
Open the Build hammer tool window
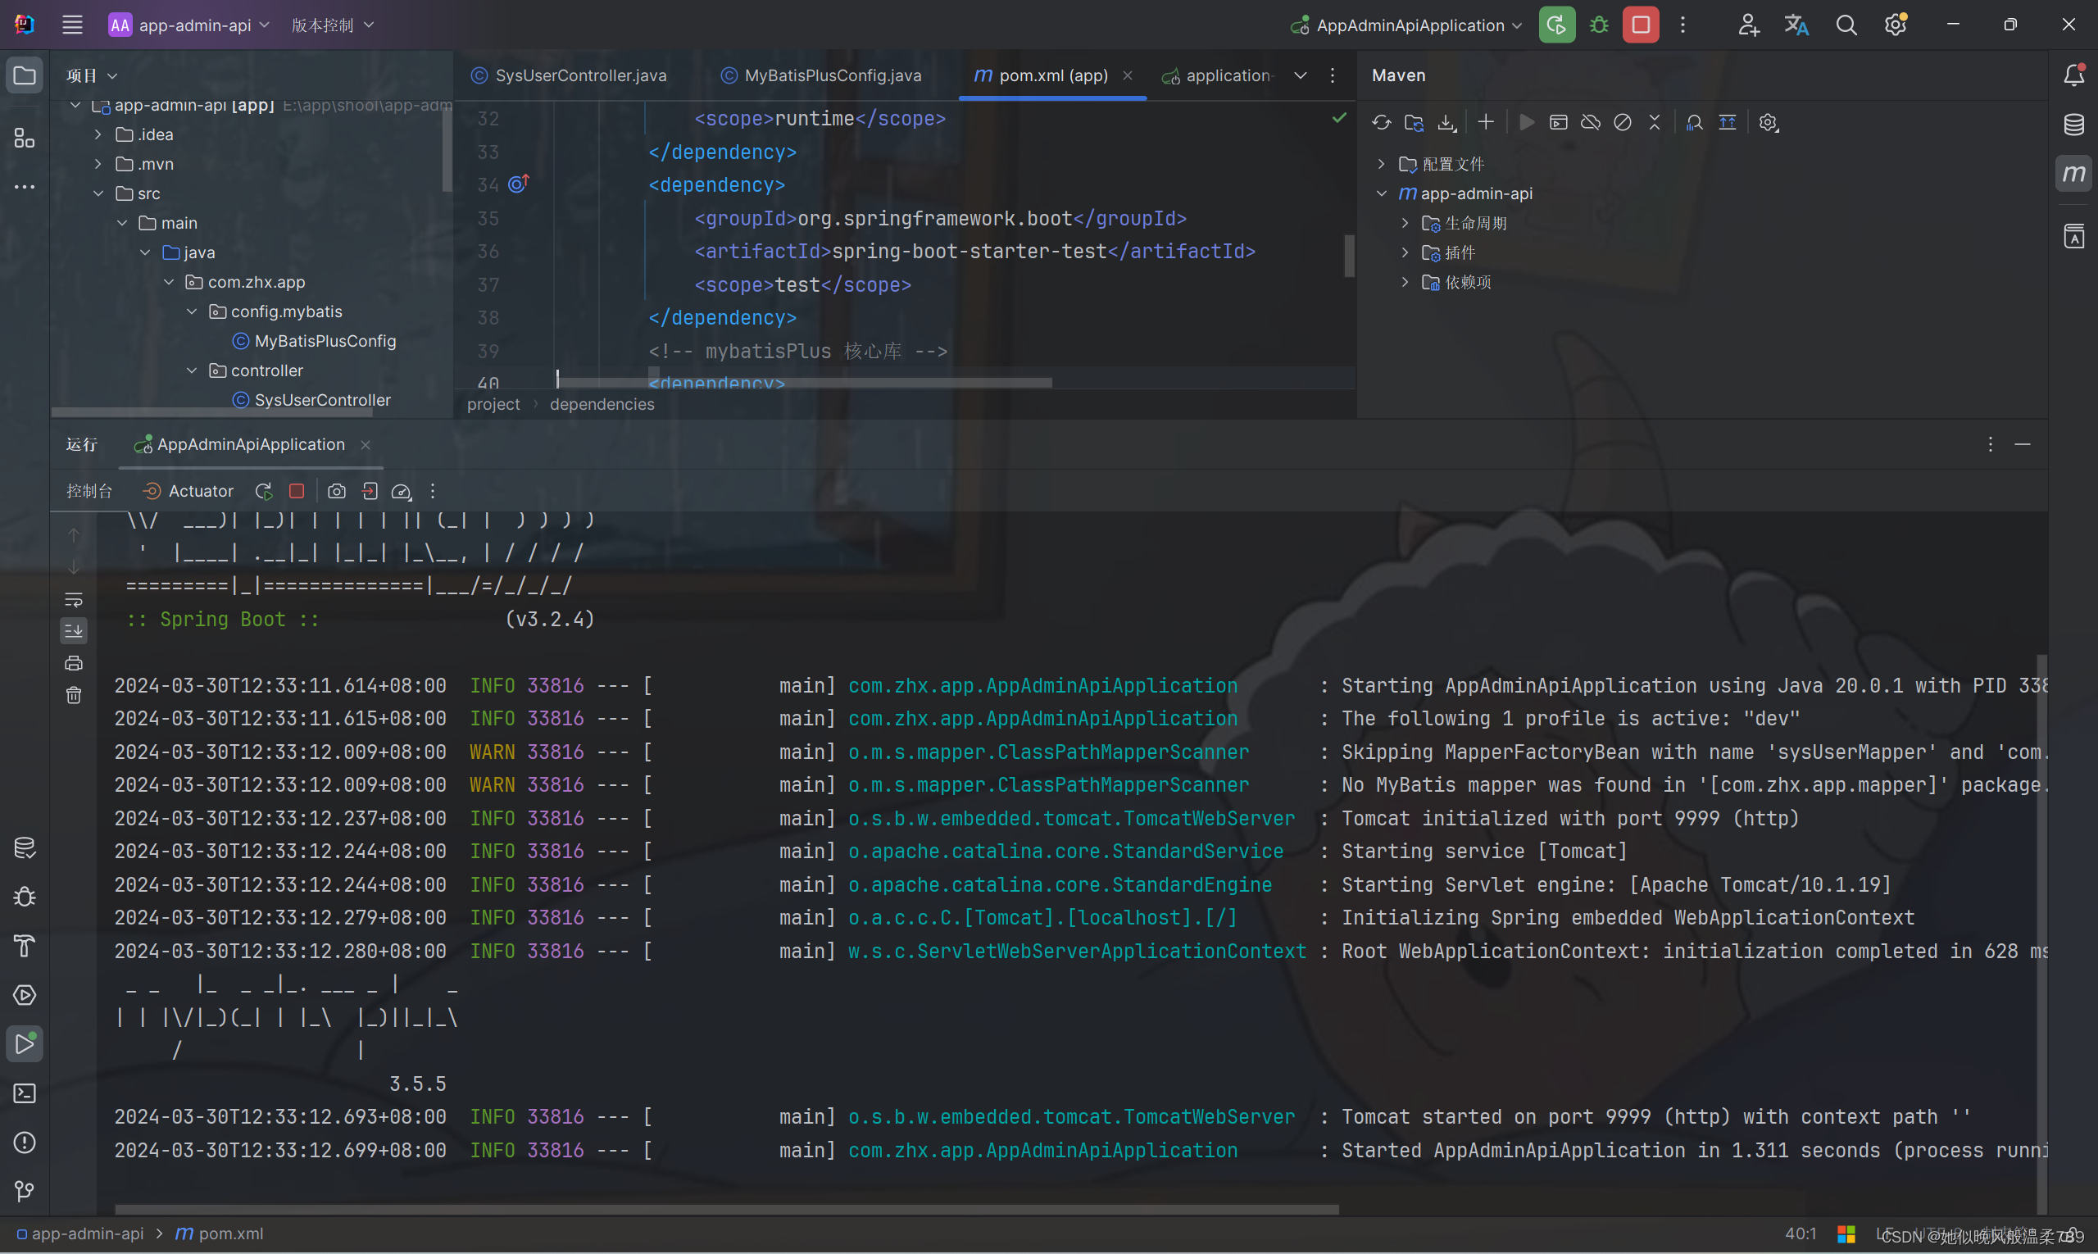pos(25,947)
